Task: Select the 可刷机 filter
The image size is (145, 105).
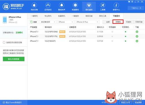Action: coord(118,22)
